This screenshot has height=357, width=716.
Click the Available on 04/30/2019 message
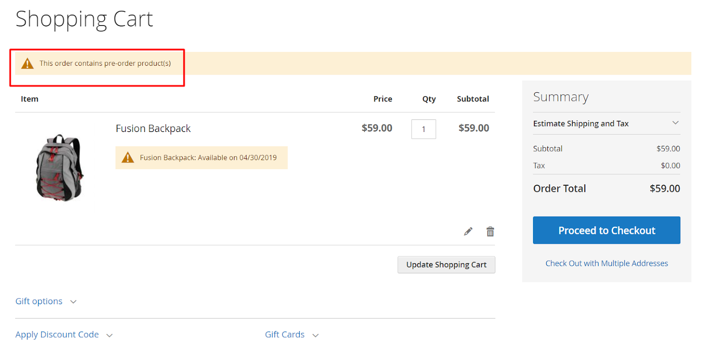pyautogui.click(x=208, y=157)
